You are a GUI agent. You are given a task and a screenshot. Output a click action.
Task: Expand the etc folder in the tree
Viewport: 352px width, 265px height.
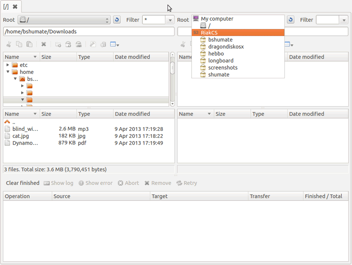7,65
